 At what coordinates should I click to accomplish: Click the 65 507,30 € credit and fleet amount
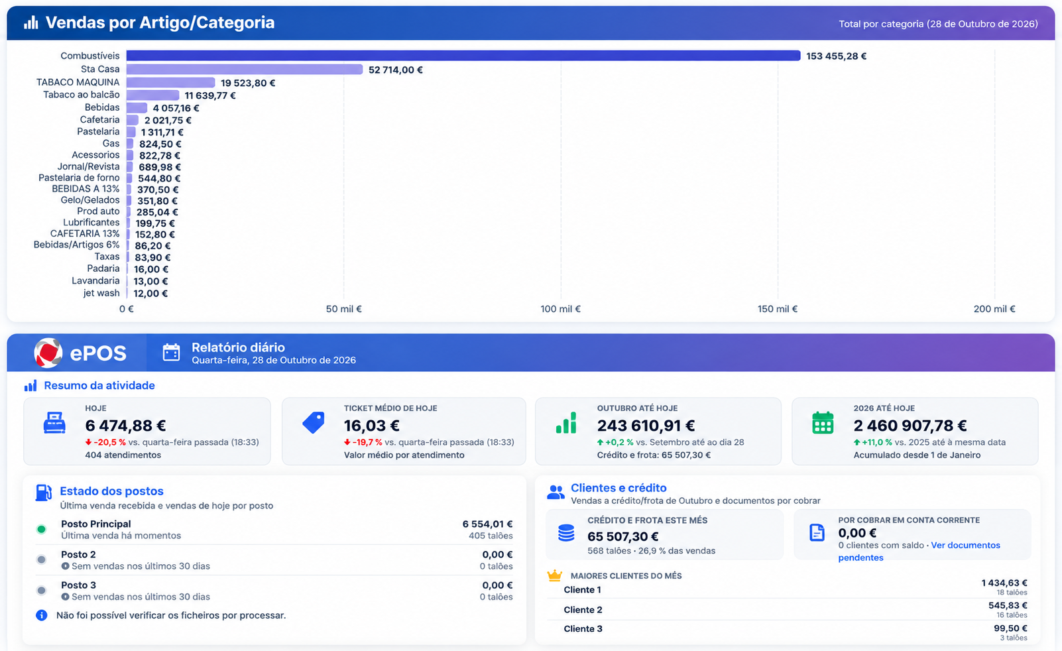622,536
